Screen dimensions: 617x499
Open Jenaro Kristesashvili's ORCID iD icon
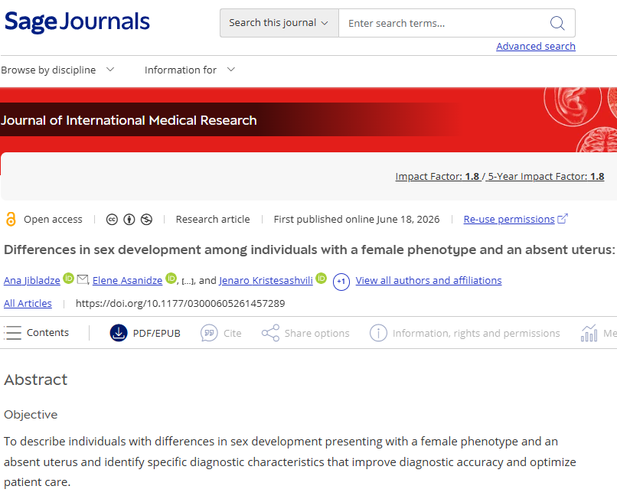click(x=321, y=279)
